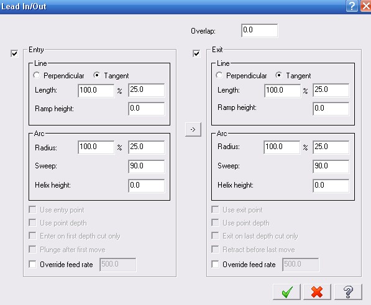Click Exit on last depth cut only checkbox

[215, 235]
